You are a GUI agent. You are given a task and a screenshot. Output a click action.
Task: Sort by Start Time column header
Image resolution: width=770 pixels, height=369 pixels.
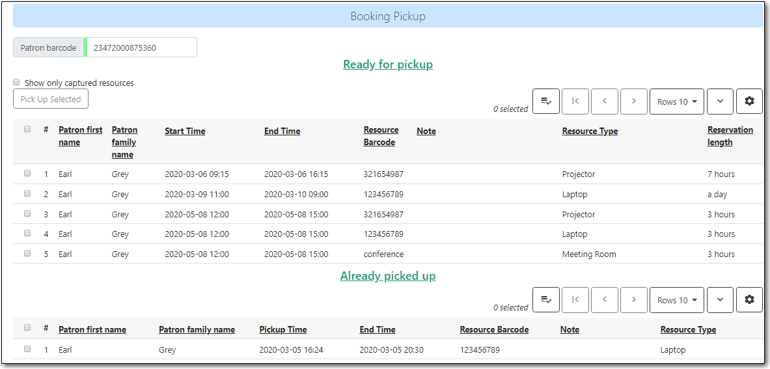[185, 131]
